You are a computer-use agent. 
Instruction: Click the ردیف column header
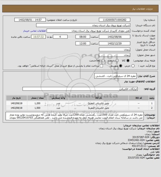[152, 98]
